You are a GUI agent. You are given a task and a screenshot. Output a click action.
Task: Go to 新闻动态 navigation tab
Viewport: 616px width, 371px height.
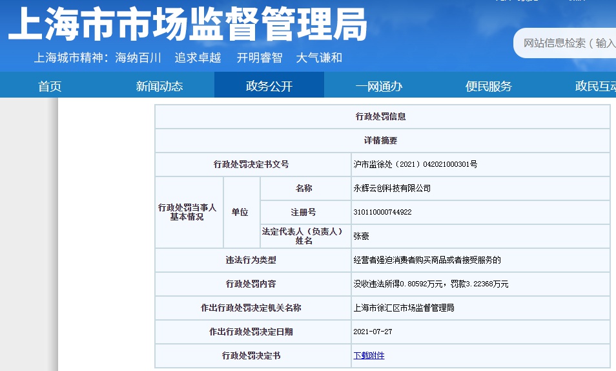click(159, 86)
